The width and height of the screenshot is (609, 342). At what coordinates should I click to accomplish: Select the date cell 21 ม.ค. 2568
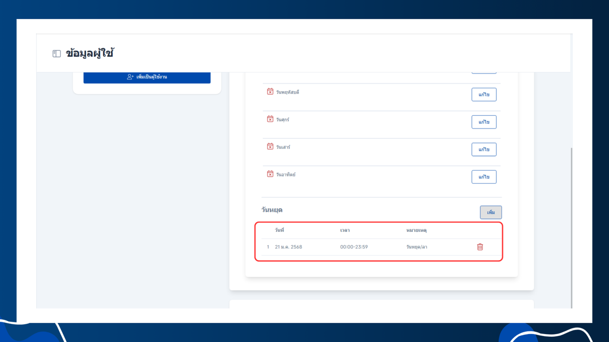[x=288, y=247]
